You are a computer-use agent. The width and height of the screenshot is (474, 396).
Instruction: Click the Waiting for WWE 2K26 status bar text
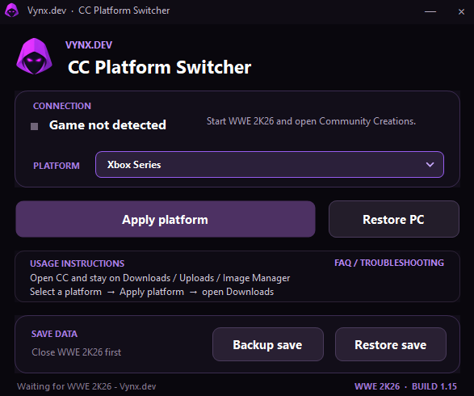[x=86, y=386]
